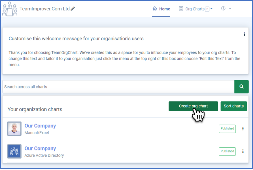Focus the 'Search across all charts' field
The image size is (253, 170).
point(118,87)
